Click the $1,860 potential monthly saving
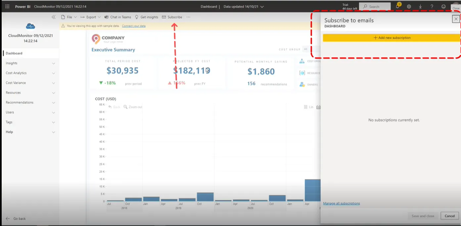Screen dimensions: 461x226 (x=261, y=71)
